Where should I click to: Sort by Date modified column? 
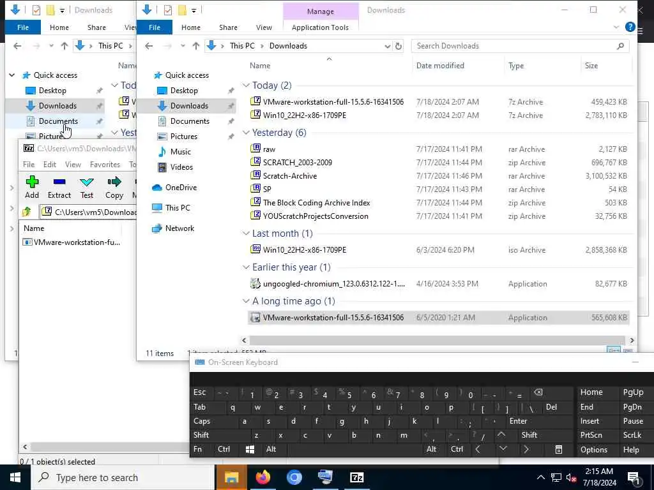point(439,66)
